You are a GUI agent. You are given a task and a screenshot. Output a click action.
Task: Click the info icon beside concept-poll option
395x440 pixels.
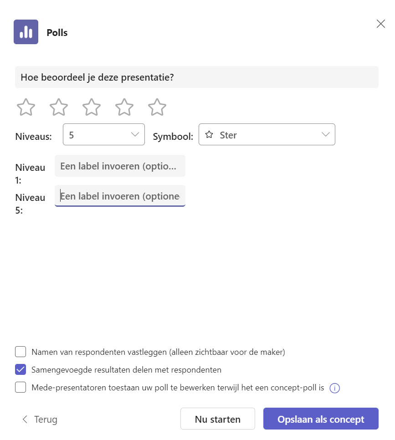tap(335, 388)
